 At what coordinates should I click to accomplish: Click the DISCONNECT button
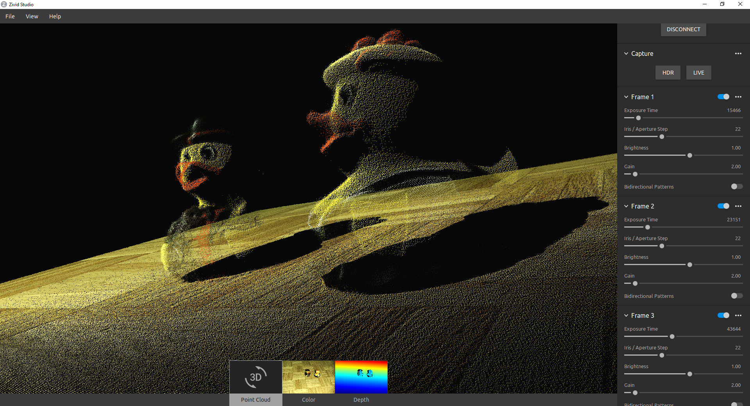(684, 29)
